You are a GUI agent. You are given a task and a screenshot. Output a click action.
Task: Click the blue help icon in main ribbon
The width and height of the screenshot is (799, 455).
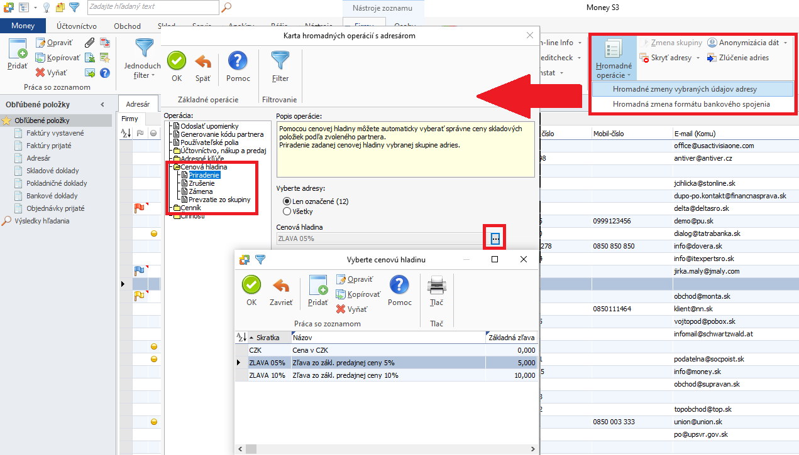click(x=105, y=72)
